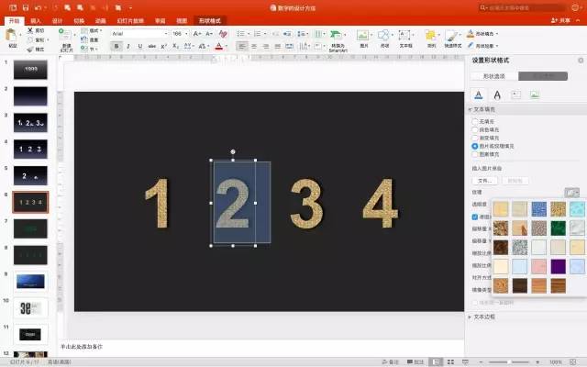
Task: Open the text fill icon tab in format pane
Action: pos(478,95)
